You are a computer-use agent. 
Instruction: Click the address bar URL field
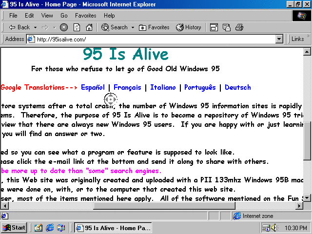click(x=155, y=39)
